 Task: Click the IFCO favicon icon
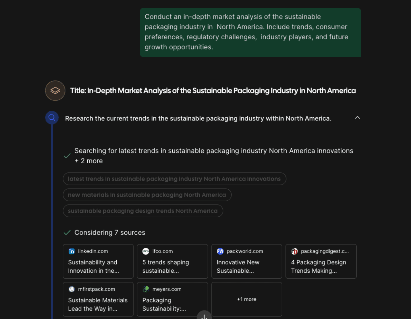click(x=146, y=251)
